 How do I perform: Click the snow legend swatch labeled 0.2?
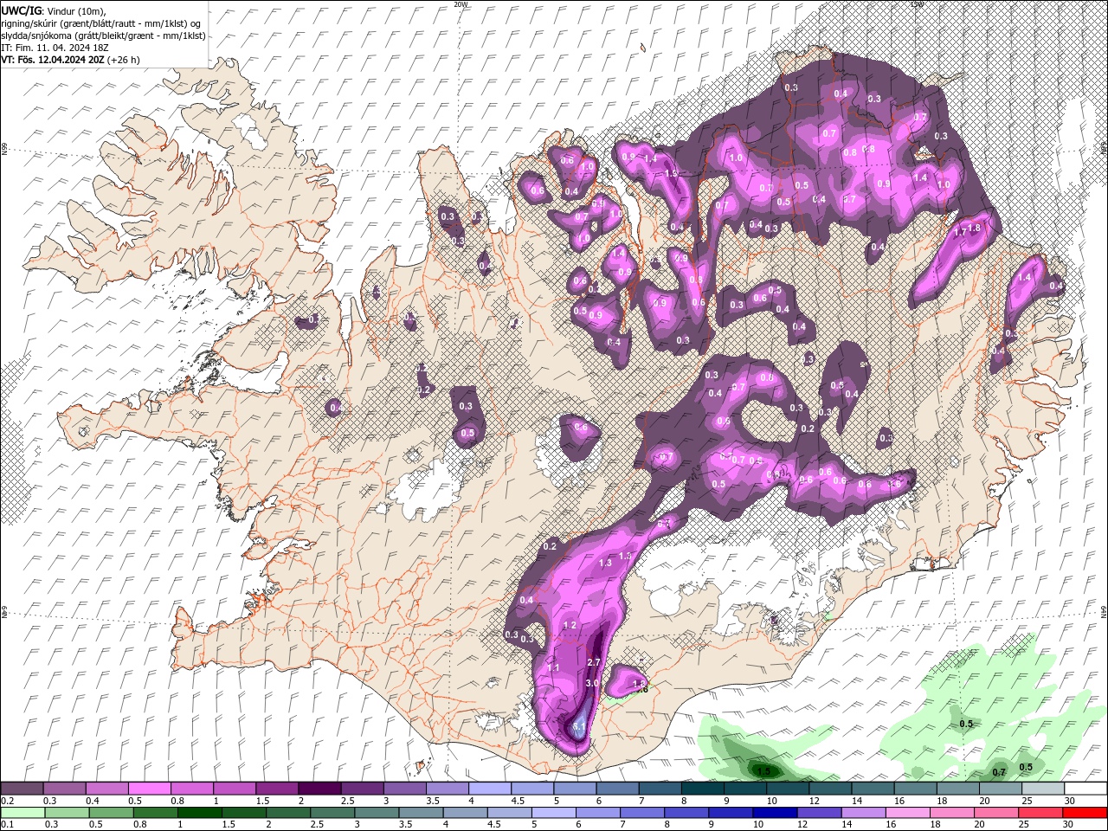click(x=22, y=789)
